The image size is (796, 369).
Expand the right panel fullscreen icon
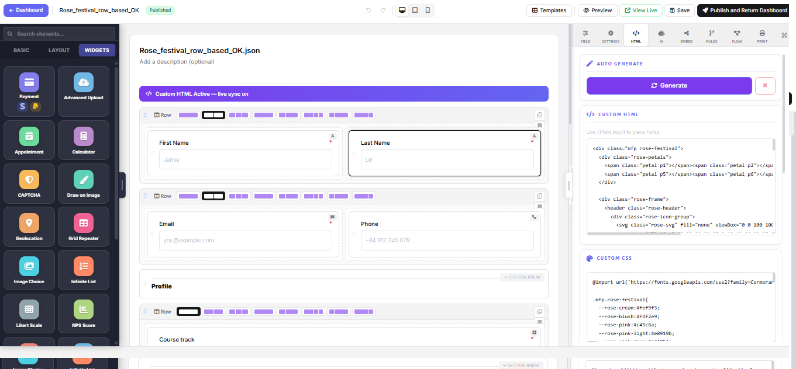tap(784, 36)
